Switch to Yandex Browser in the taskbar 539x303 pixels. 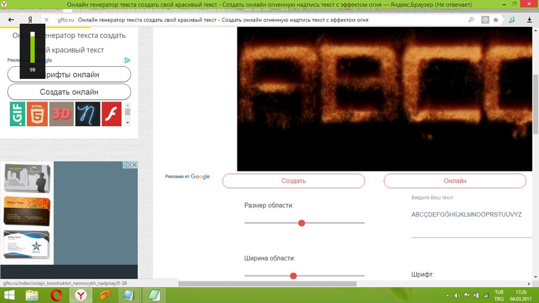point(81,295)
